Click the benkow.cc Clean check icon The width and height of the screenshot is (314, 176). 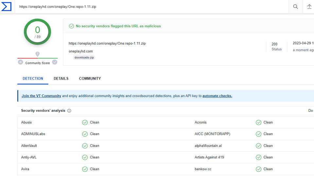pos(258,169)
